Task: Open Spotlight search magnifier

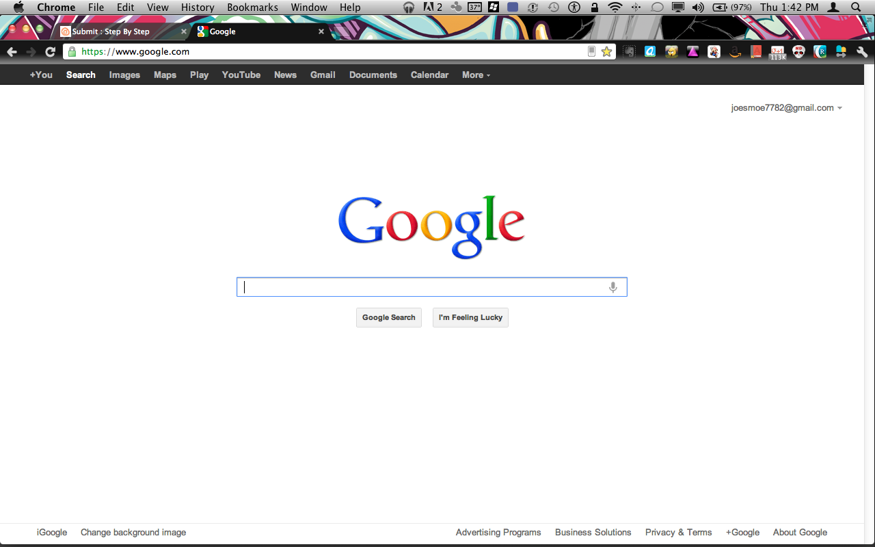Action: [855, 8]
